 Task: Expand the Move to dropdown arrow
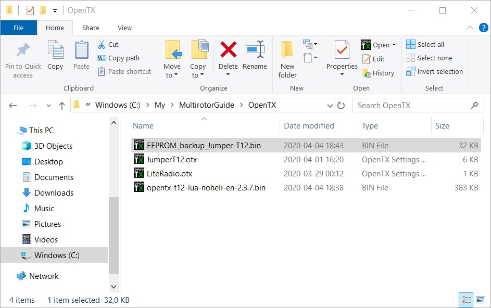[x=176, y=74]
